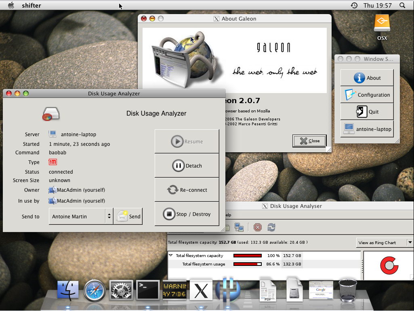Viewport: 414px width, 311px height.
Task: Minimize the About Galeon window
Action: [152, 19]
